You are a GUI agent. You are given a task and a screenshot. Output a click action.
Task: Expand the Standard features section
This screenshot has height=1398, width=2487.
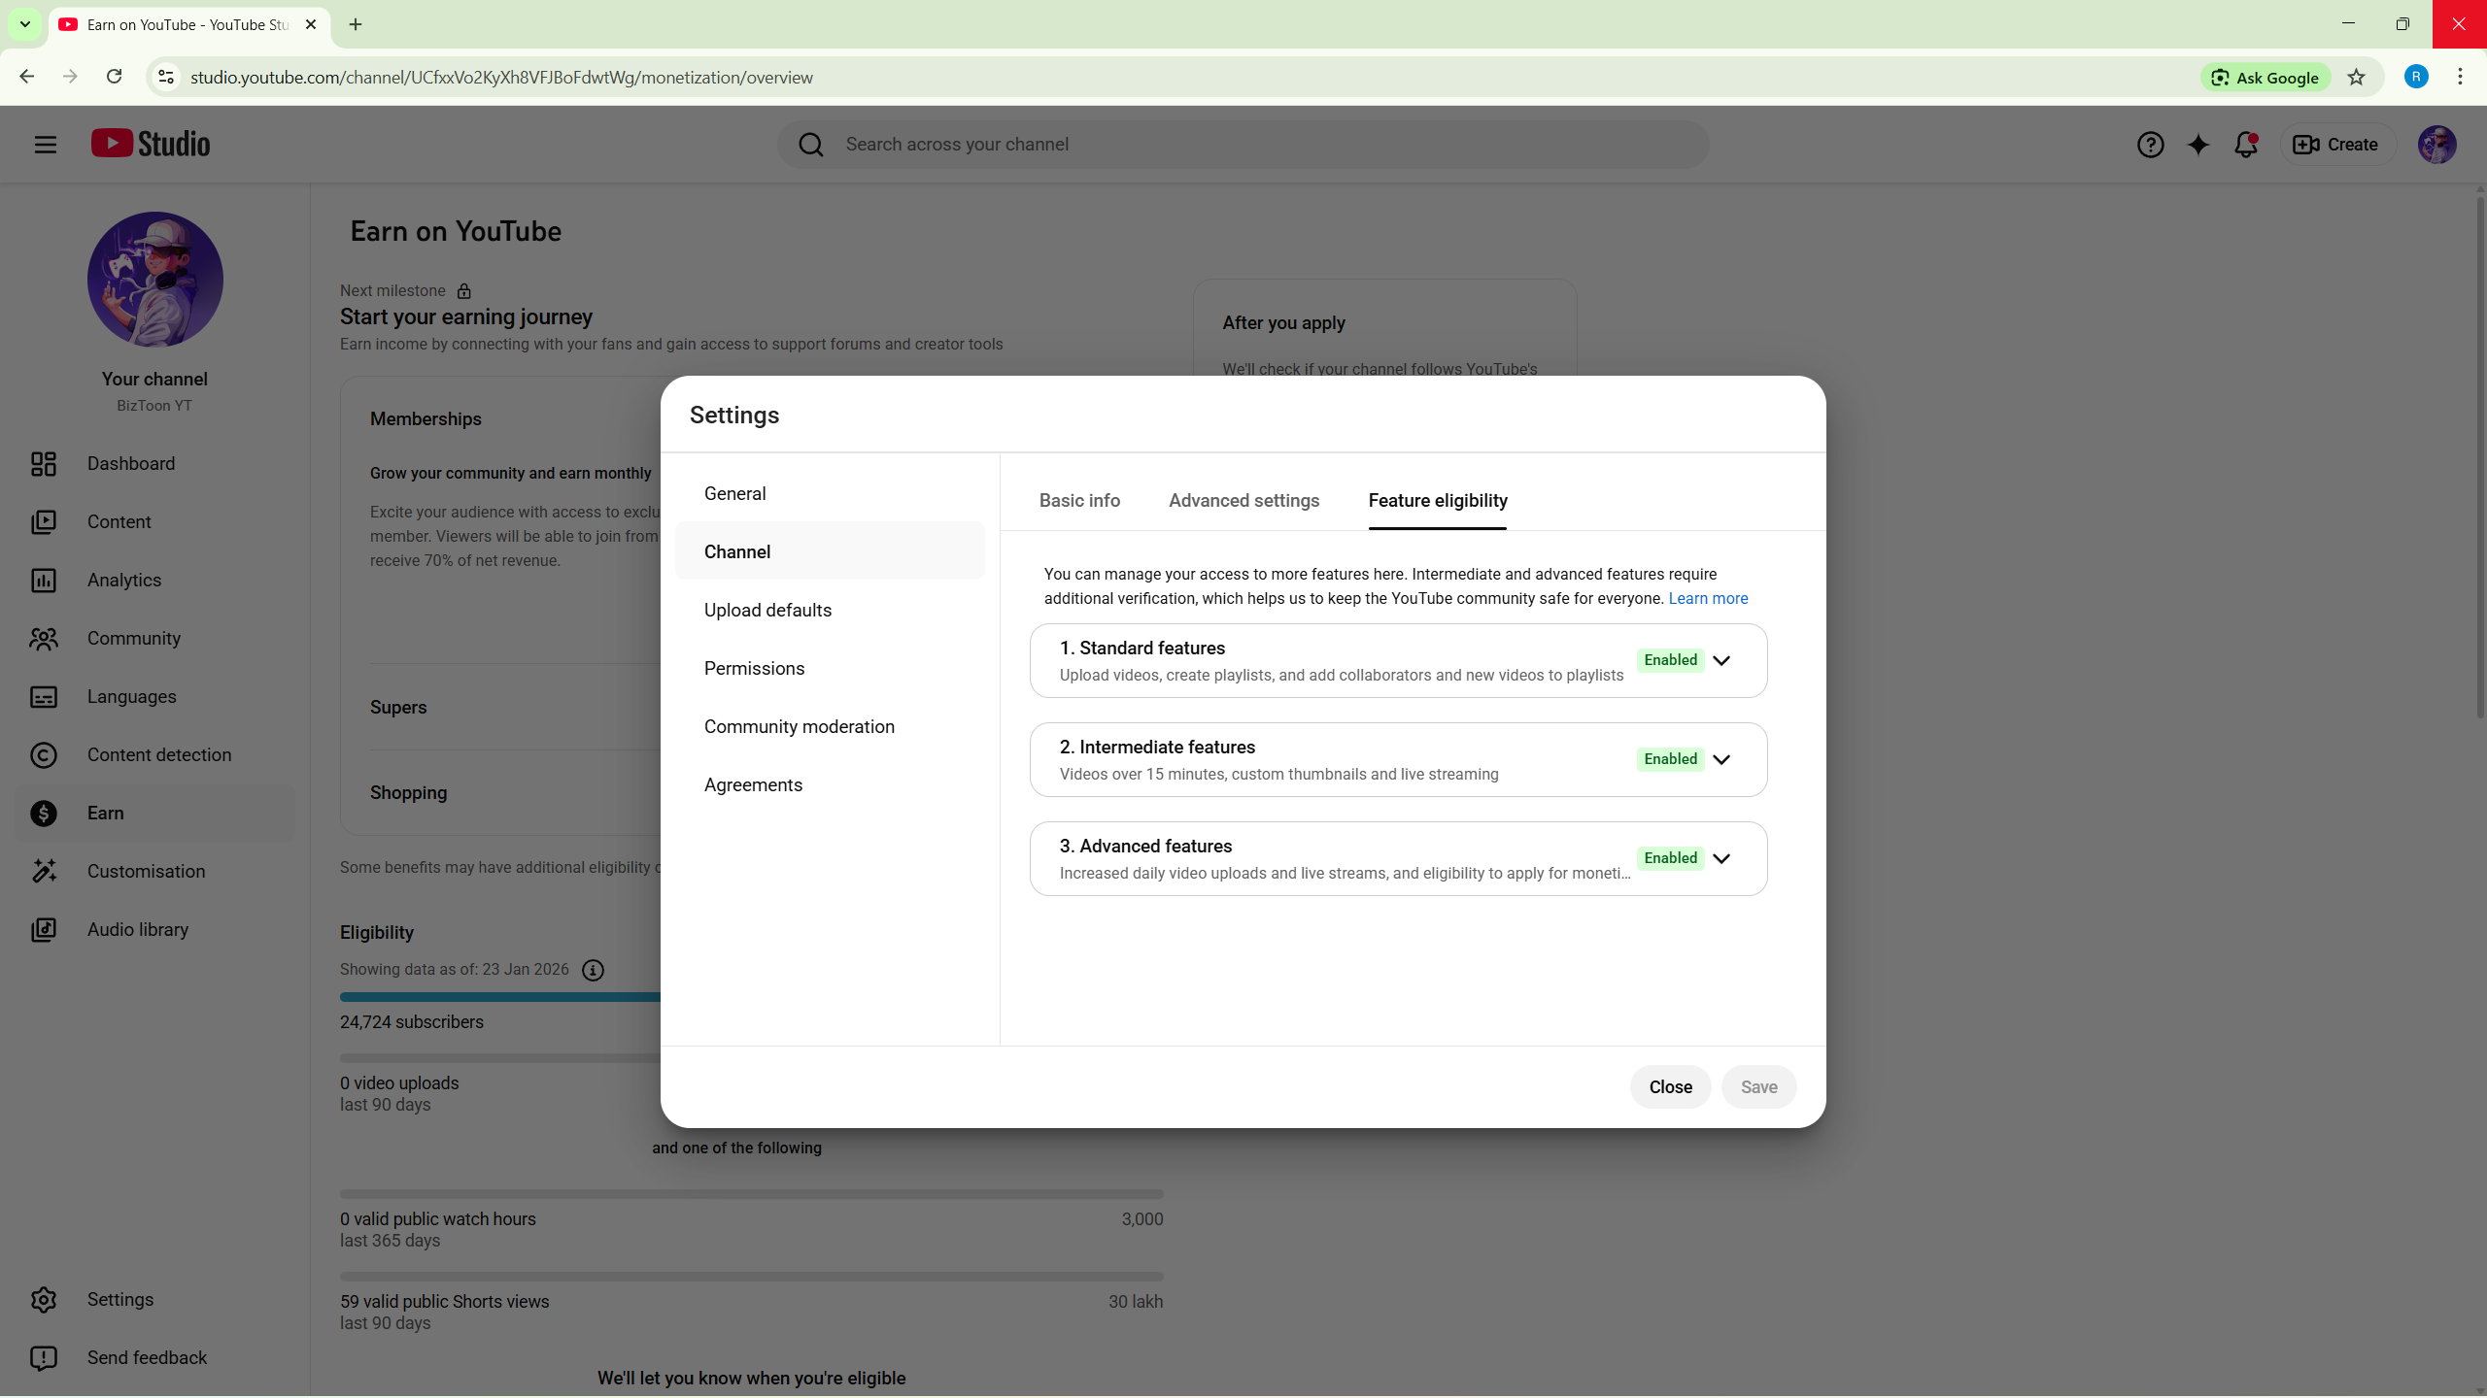1721,661
